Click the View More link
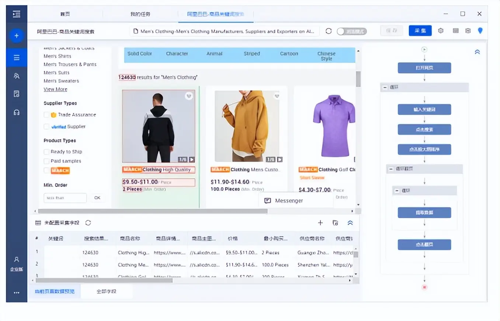The image size is (500, 321). pyautogui.click(x=55, y=89)
